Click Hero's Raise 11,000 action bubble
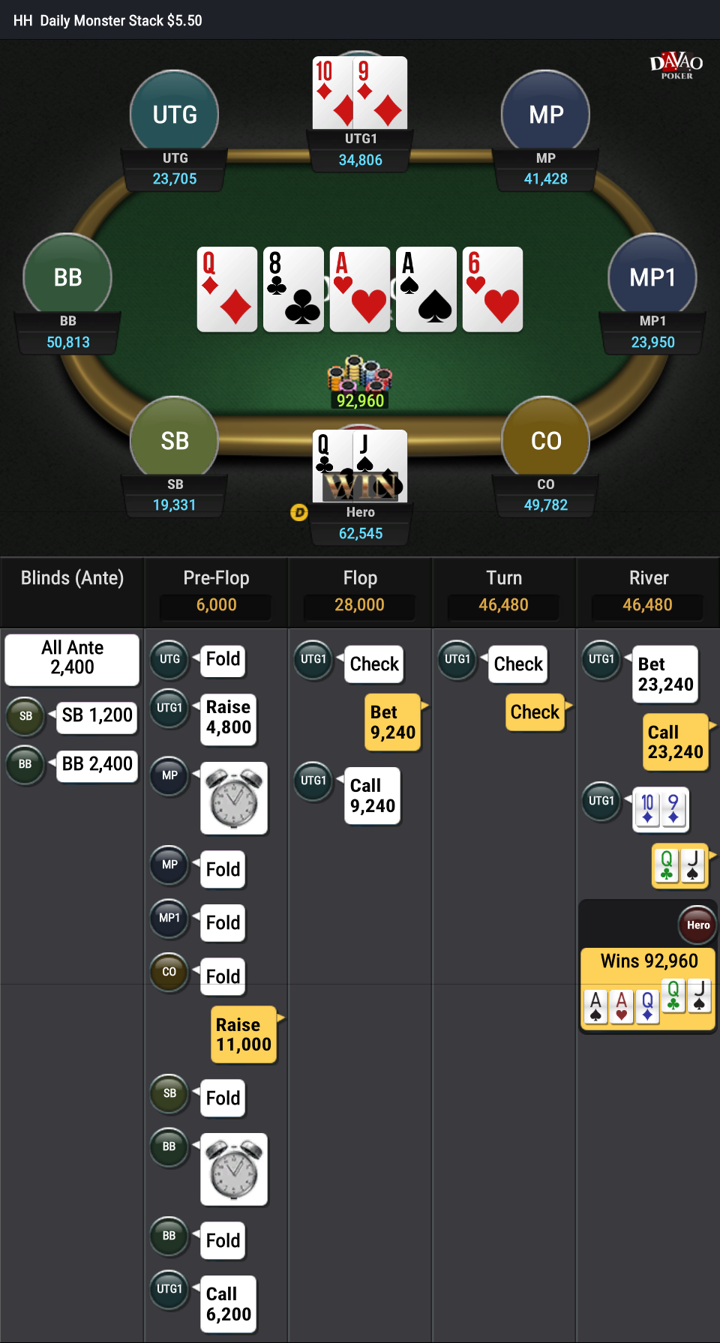Screen dimensions: 720x1343 tap(244, 1035)
